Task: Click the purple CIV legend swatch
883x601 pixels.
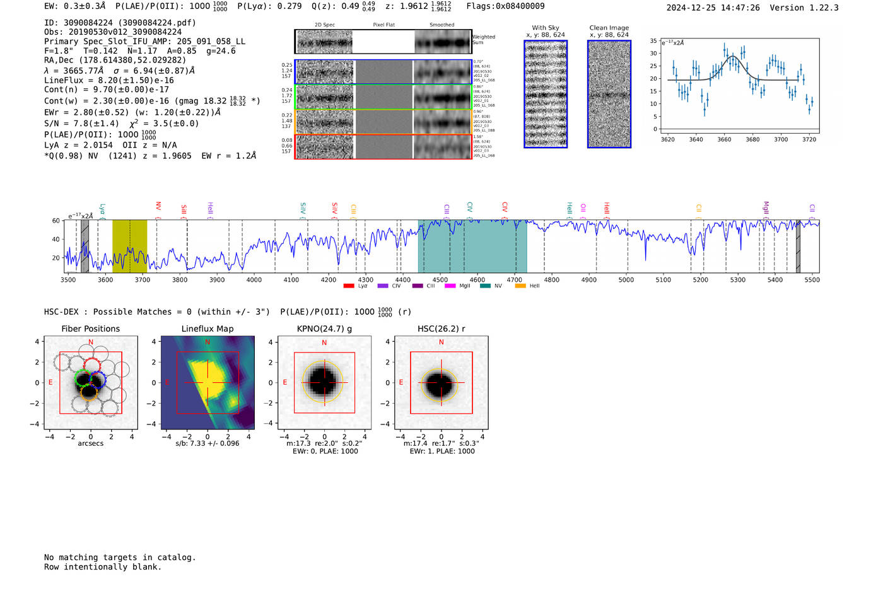Action: [383, 286]
